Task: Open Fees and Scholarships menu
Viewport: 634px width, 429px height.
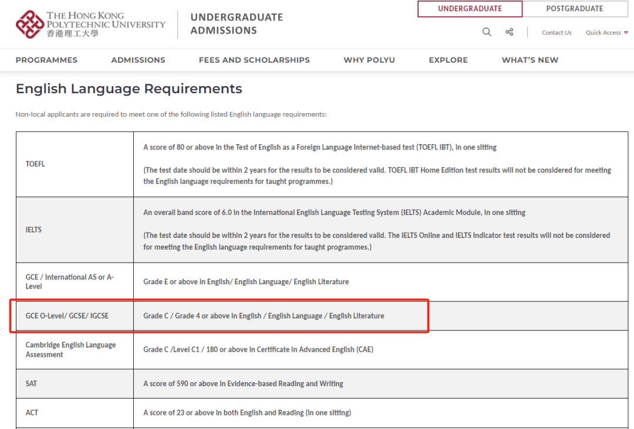Action: 254,60
